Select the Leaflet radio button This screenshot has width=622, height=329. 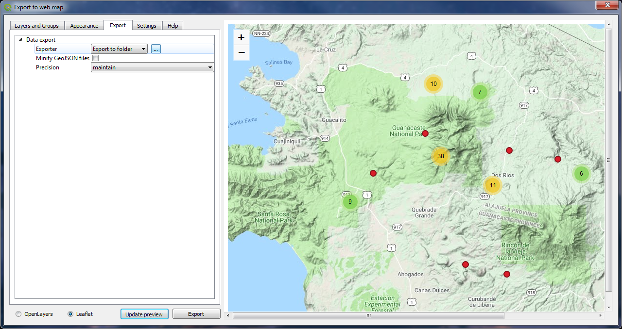(70, 314)
